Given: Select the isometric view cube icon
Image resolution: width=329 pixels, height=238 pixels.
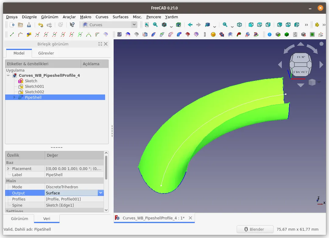Looking at the screenshot, I should point(239,25).
